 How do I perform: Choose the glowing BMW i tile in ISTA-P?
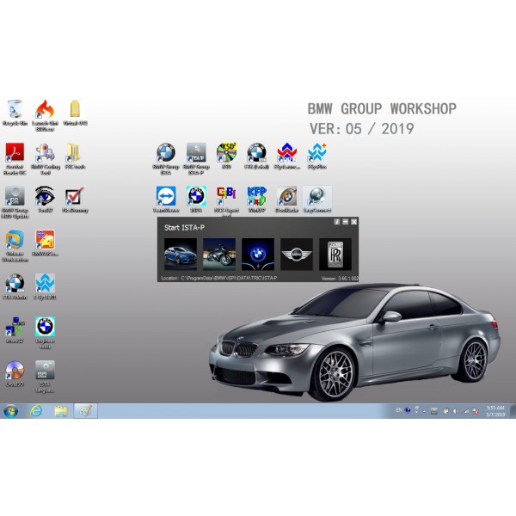258,254
